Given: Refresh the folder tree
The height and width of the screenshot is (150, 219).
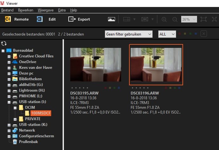Looking at the screenshot, I should click(4, 43).
